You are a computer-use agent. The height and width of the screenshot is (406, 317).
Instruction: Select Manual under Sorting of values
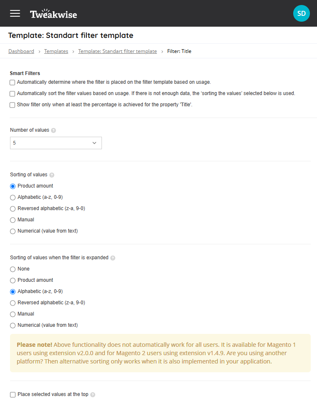coord(13,220)
